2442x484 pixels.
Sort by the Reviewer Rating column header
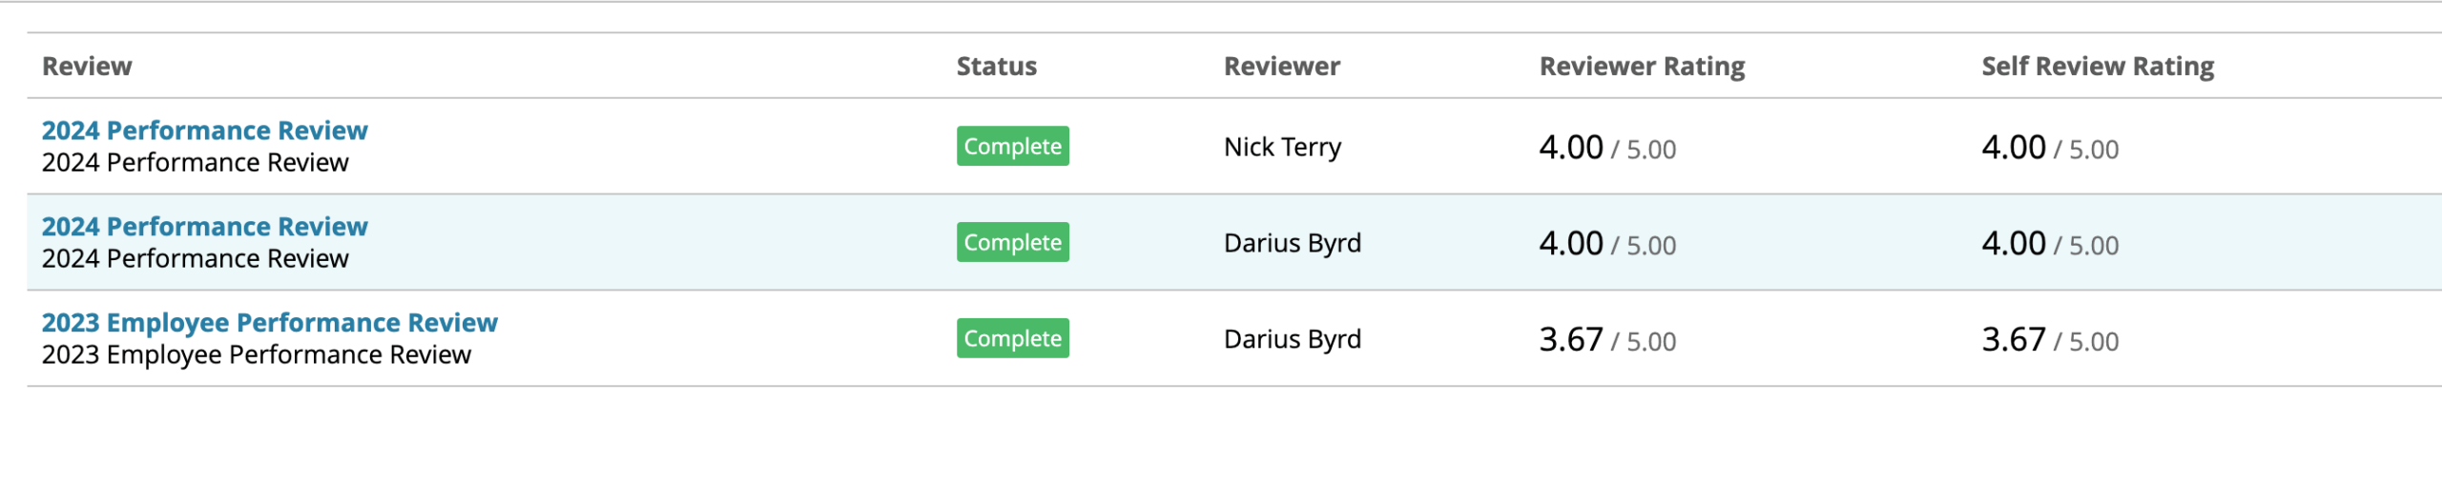(1641, 67)
